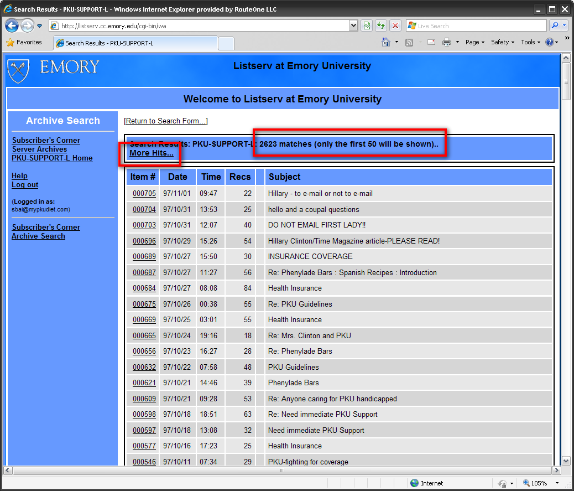Open the lower Subscriber's Corner link
Screen dimensions: 574x491
(46, 227)
